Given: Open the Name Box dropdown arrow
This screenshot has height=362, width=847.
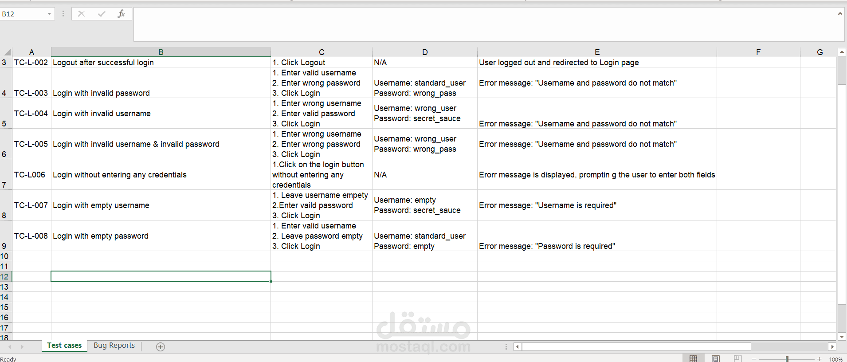Looking at the screenshot, I should (49, 14).
